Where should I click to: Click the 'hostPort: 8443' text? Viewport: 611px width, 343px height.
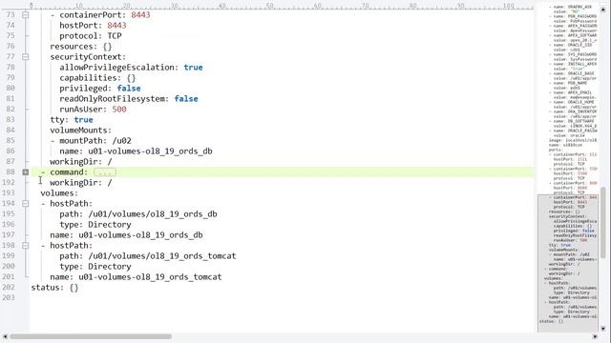pos(93,26)
